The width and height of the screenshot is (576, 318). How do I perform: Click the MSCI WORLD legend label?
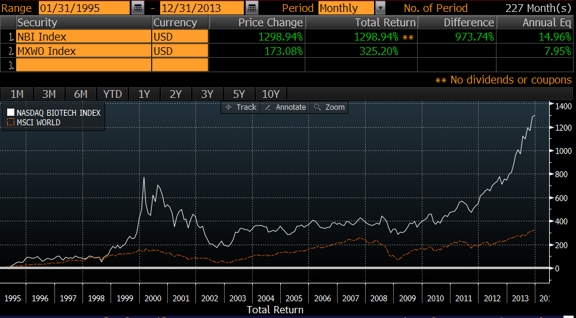tap(38, 122)
